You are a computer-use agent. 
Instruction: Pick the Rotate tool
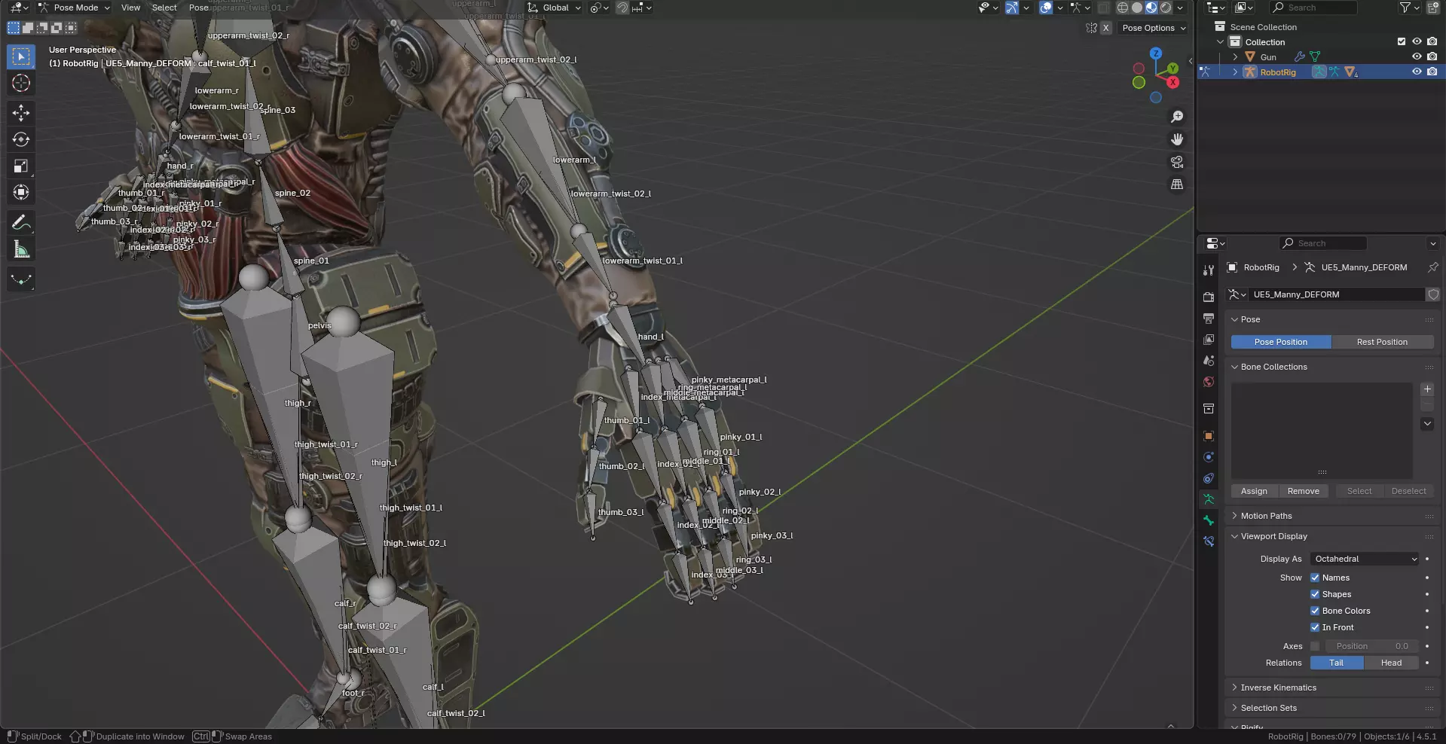point(21,139)
